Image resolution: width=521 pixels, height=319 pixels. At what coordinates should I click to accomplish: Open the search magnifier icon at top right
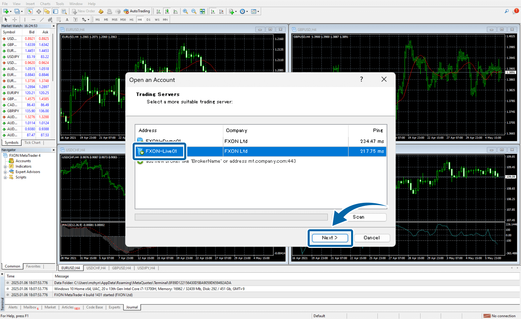507,11
